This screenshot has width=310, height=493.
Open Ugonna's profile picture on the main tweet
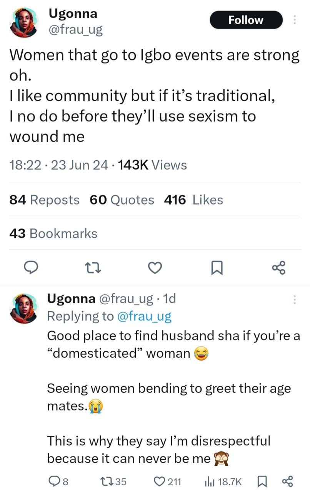tap(24, 22)
